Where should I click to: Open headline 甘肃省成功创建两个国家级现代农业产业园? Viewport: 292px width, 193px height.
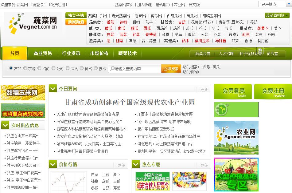130,102
